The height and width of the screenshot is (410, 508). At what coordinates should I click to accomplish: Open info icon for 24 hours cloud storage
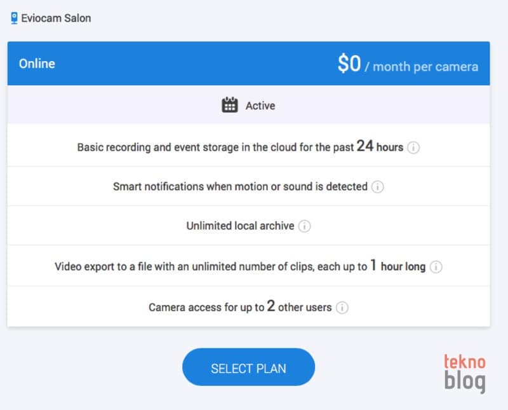[x=413, y=147]
